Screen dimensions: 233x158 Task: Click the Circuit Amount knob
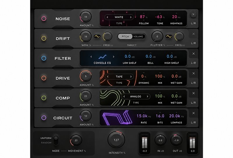[x=86, y=116]
